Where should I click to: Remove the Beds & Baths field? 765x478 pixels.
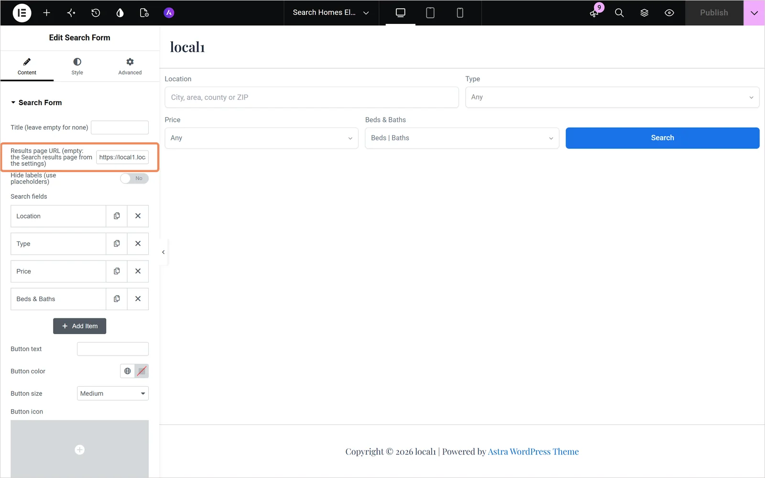point(138,299)
